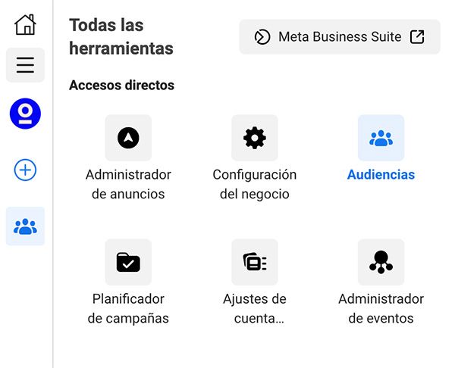This screenshot has height=368, width=455.
Task: Open the Audiencias shortcut tile icon
Action: (x=381, y=138)
